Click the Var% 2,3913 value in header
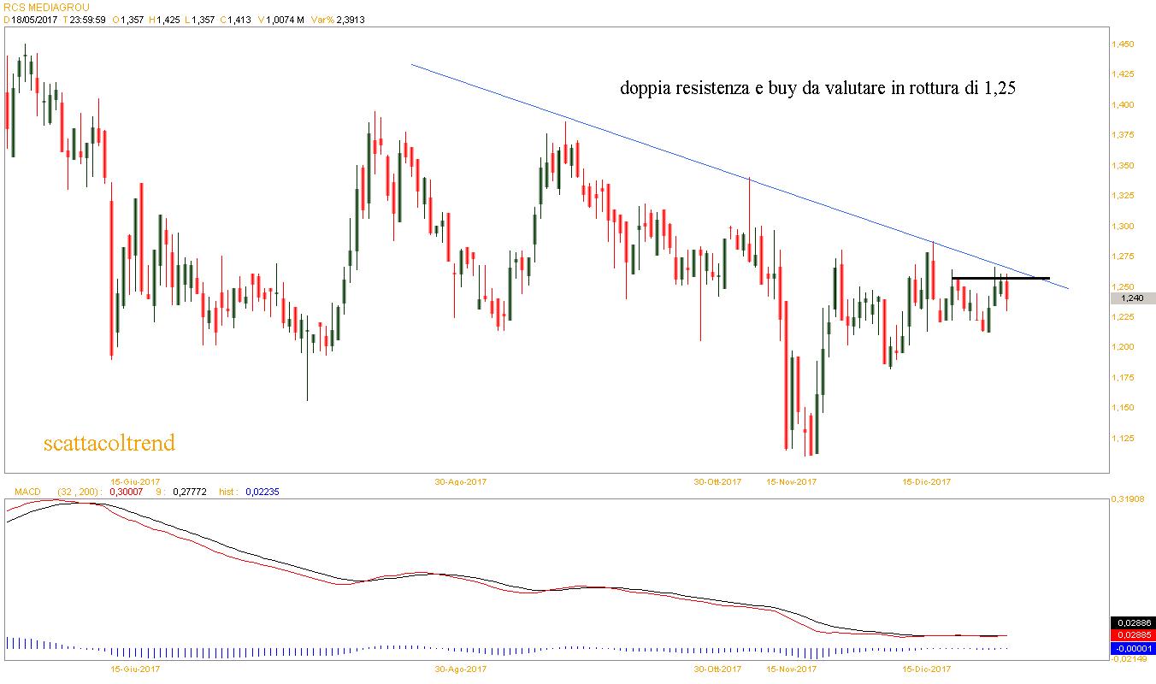The image size is (1156, 684). click(337, 20)
